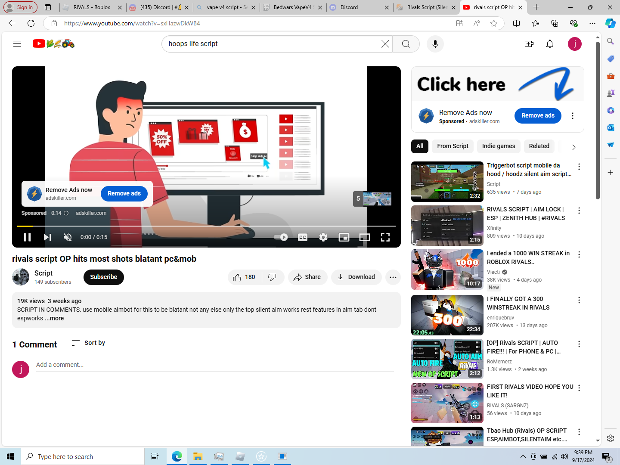
Task: Select the All filter chip
Action: coord(420,146)
